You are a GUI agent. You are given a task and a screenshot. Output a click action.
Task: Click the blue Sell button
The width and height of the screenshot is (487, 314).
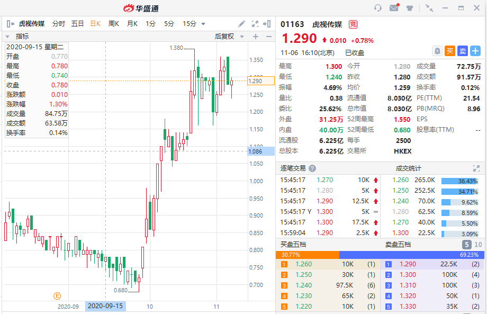(x=463, y=51)
